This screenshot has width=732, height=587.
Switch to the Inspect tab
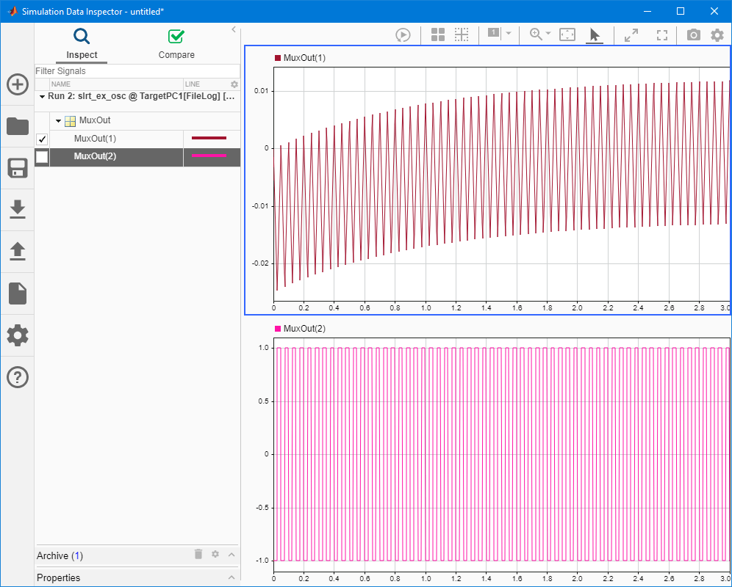coord(82,44)
